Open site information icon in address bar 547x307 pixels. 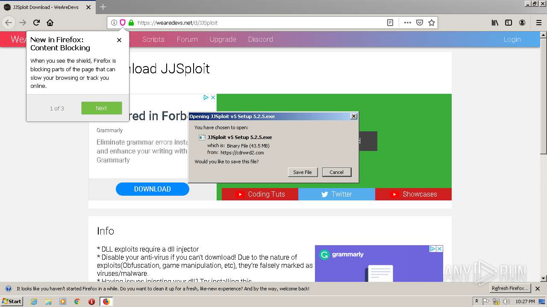click(114, 23)
